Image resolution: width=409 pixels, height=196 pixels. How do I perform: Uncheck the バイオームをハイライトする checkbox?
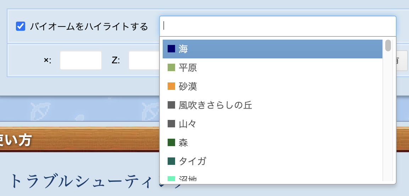coord(21,26)
